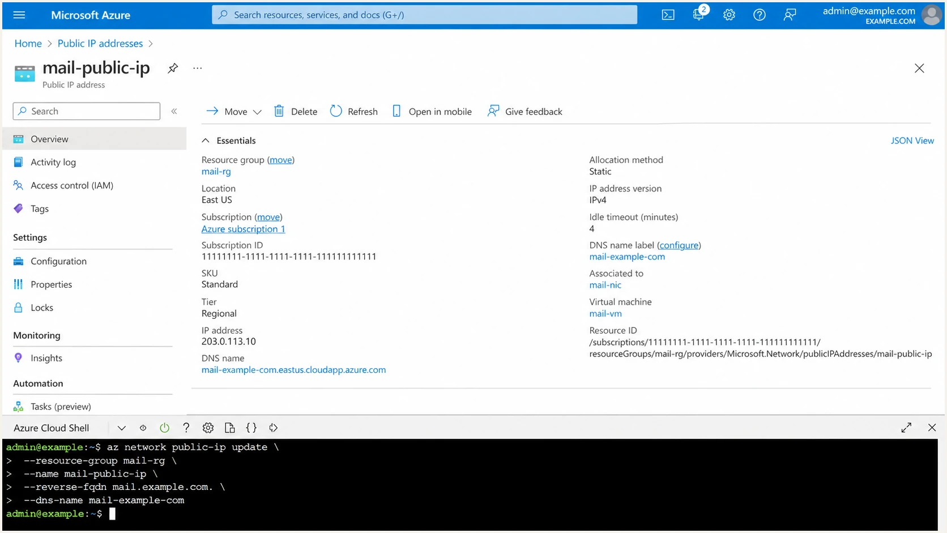Open the Cloud Shell editor braces icon
Screen dimensions: 947x533
(251, 428)
